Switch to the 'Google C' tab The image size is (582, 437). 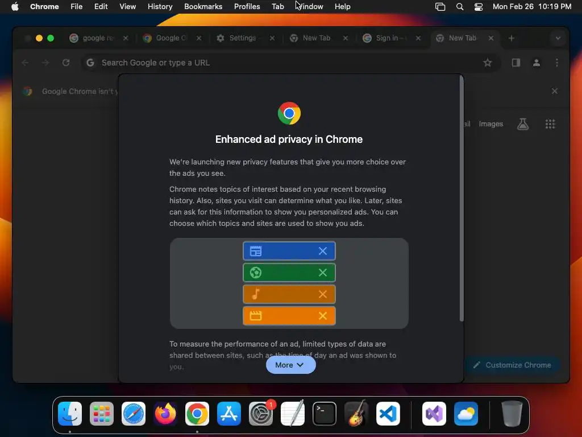click(x=171, y=38)
